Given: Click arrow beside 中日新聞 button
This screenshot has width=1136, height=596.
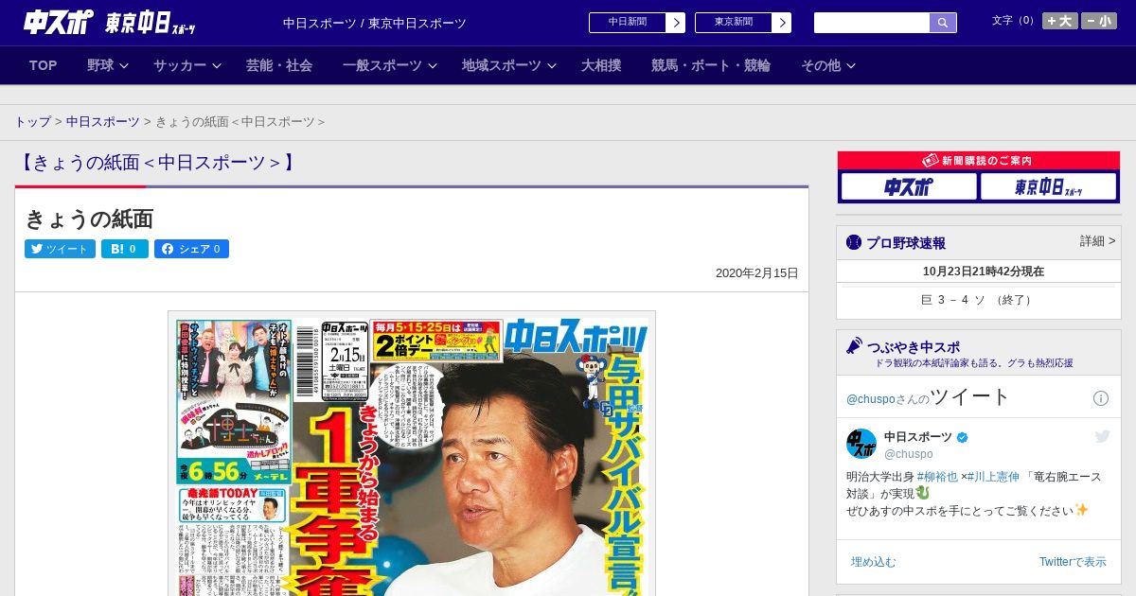Looking at the screenshot, I should pos(676,23).
